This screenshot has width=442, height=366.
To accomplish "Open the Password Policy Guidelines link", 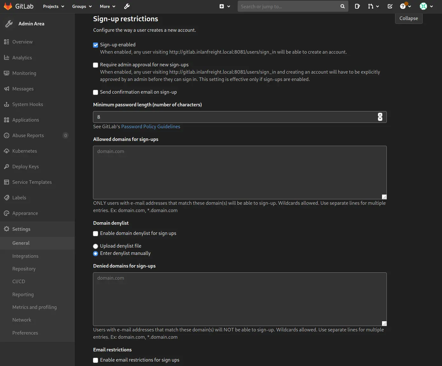I will [x=150, y=127].
